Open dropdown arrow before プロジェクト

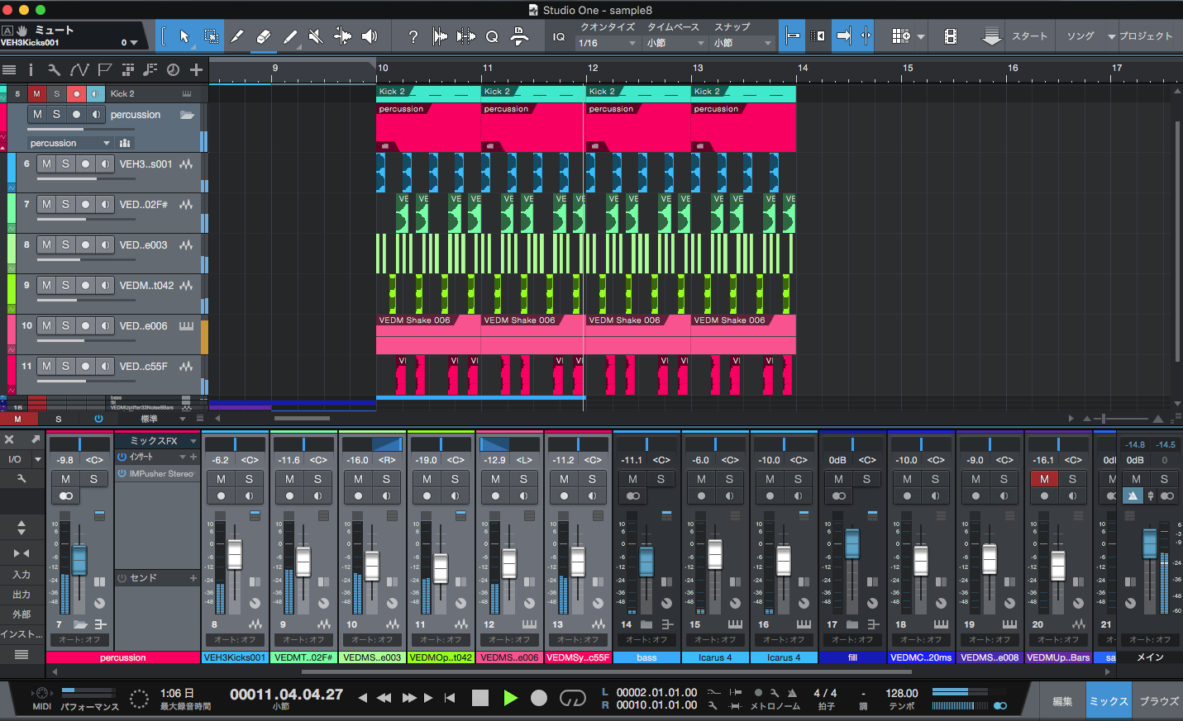coord(1111,37)
